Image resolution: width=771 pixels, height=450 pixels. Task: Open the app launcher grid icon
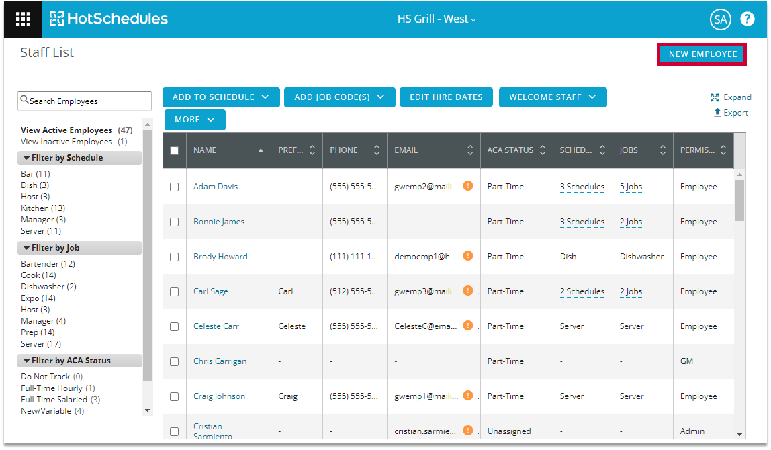[x=23, y=19]
